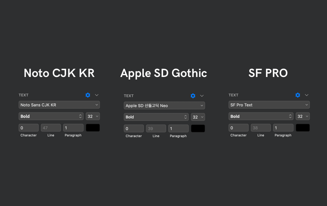Click the Line field showing 39
Screen dimensions: 327x206
(156, 129)
